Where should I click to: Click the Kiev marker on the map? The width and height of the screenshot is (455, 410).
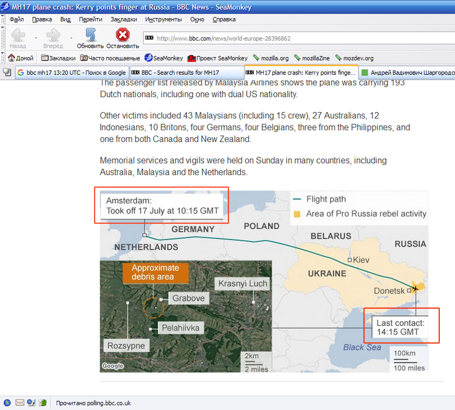click(x=350, y=260)
